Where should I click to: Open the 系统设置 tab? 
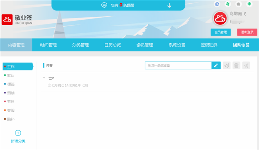tap(177, 45)
